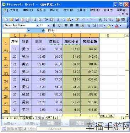The width and height of the screenshot is (130, 133).
Task: Open the font size 11 dropdown
Action: click(49, 25)
